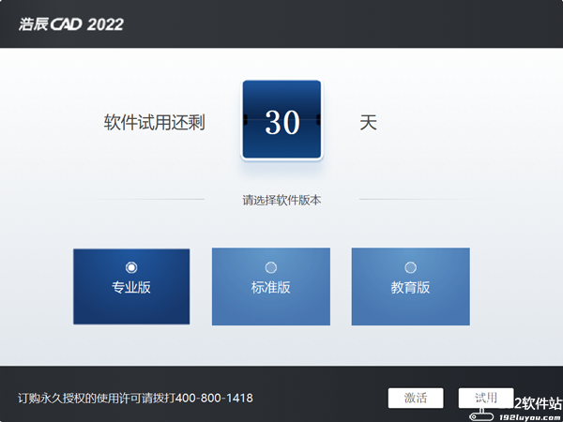This screenshot has height=422, width=563.
Task: Click the 浩辰CAD 2022 logo
Action: pos(71,24)
